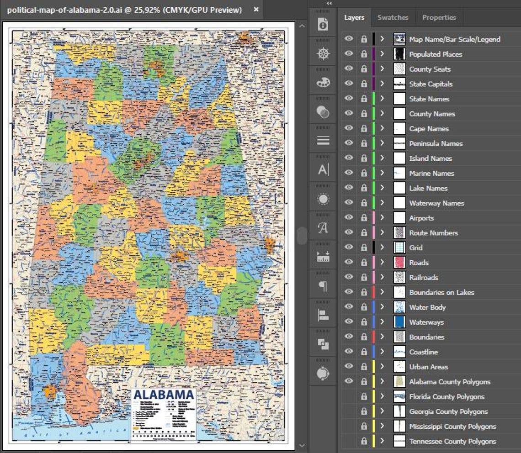This screenshot has width=521, height=453.
Task: Select the Navigator panel ship-wheel icon
Action: click(x=323, y=53)
